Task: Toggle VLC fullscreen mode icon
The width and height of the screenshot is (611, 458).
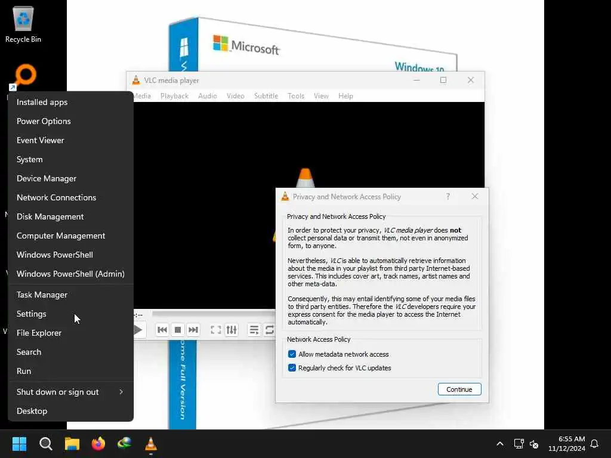Action: pos(216,330)
